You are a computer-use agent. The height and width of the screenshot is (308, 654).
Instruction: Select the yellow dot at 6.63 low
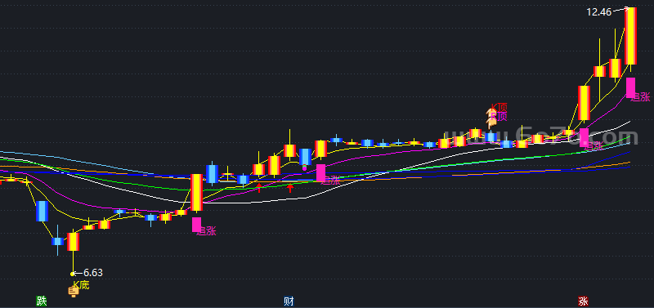click(x=73, y=274)
